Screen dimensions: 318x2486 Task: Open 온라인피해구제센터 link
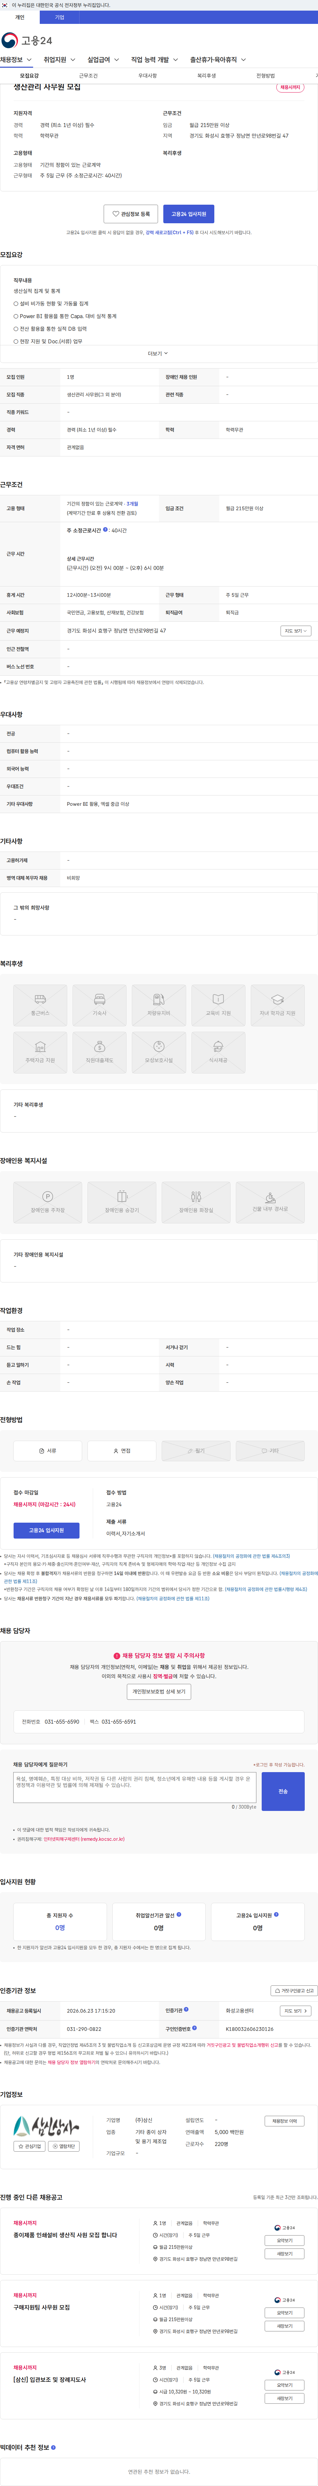tap(84, 1839)
